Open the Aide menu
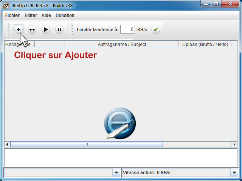242x181 pixels. tap(46, 15)
